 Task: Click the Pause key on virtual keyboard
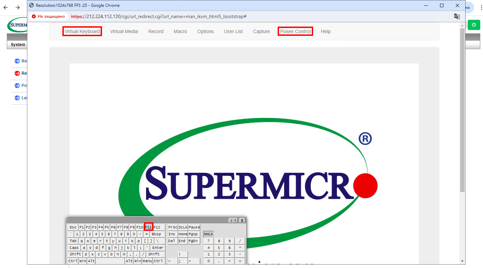(x=194, y=227)
